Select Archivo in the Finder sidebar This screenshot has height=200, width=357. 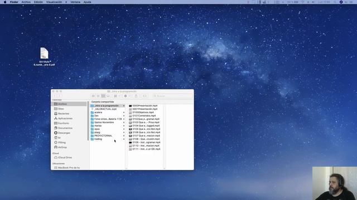coord(69,104)
